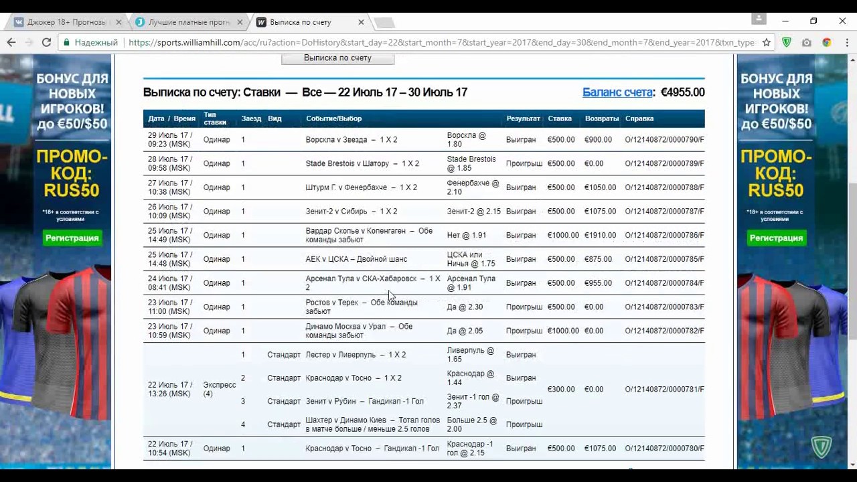Image resolution: width=857 pixels, height=482 pixels.
Task: Select the 'Краснодар v Тосно – Гандикап -1 Гол' event
Action: 372,449
